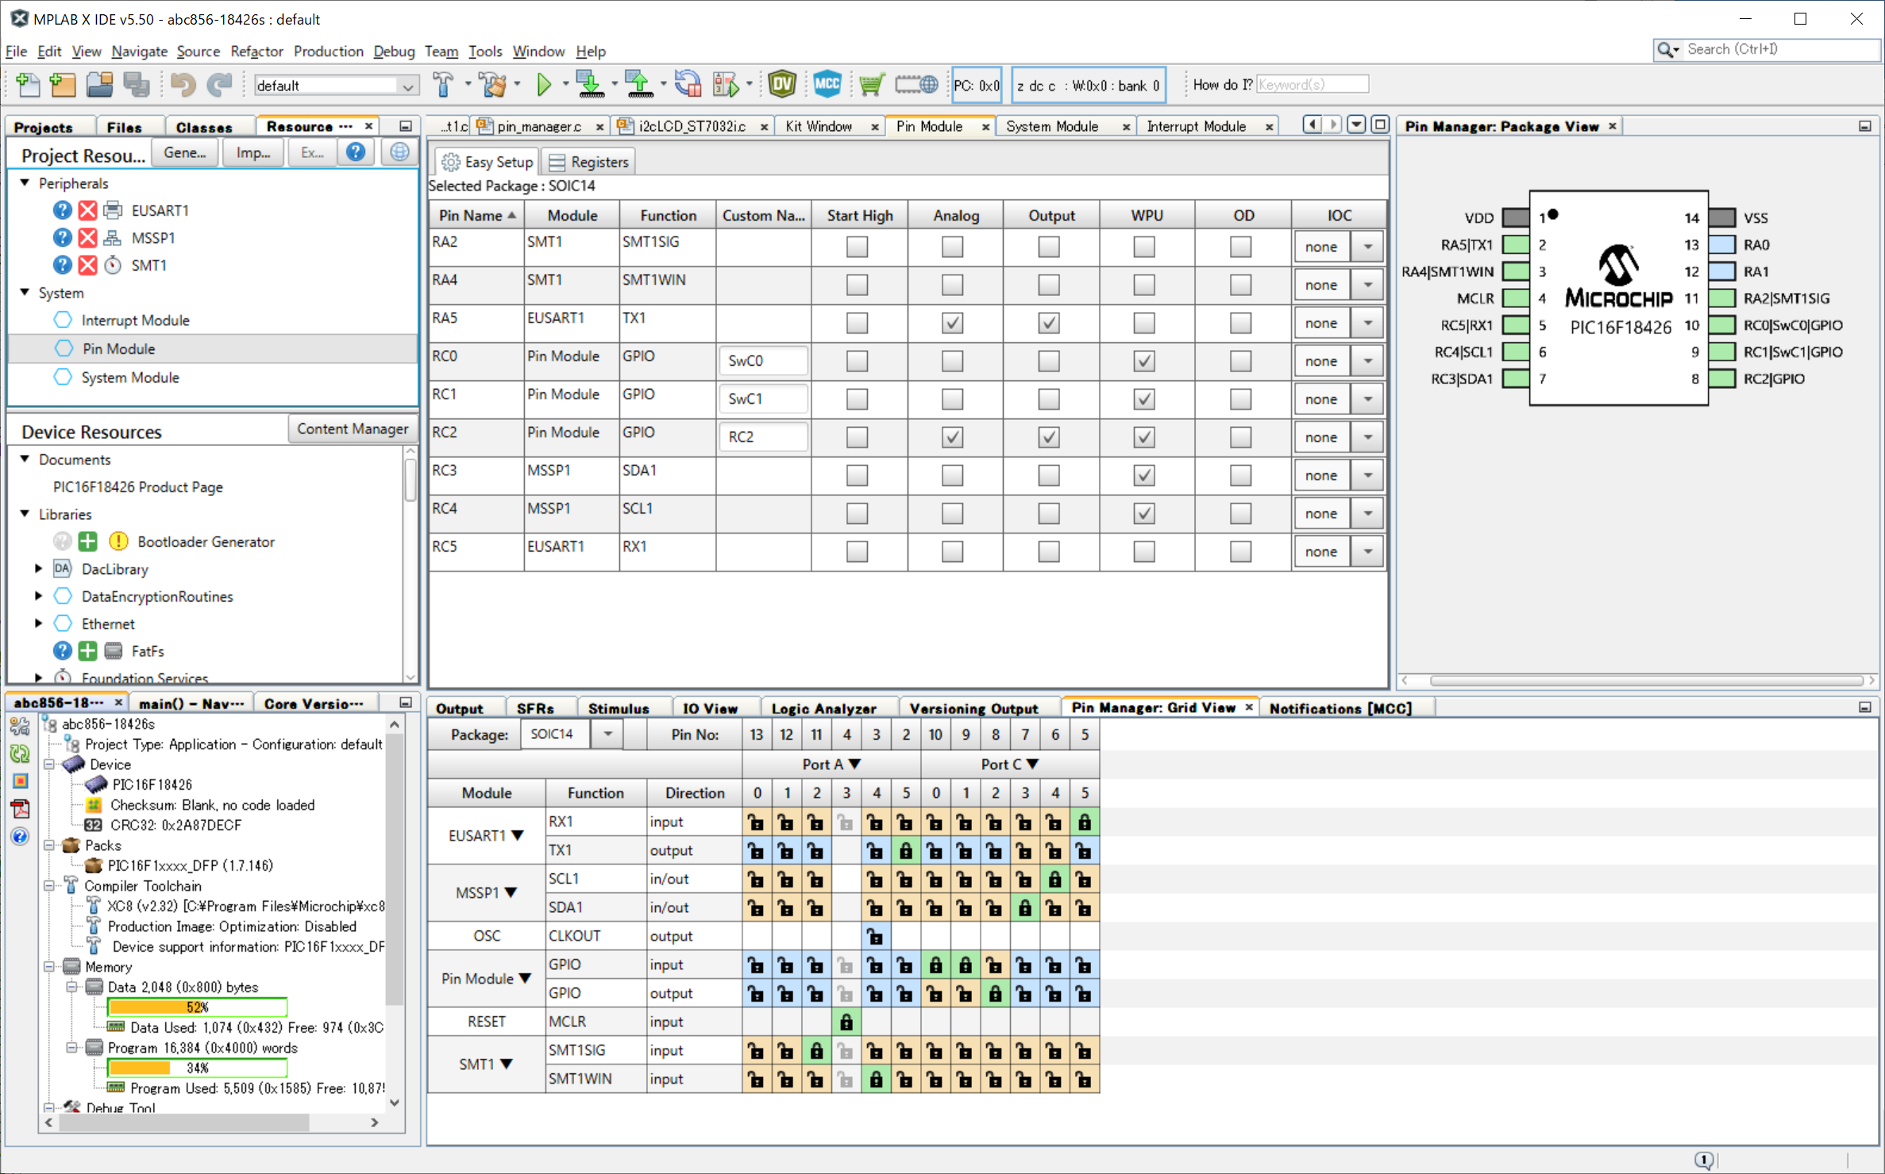Click the Import button

click(x=252, y=152)
